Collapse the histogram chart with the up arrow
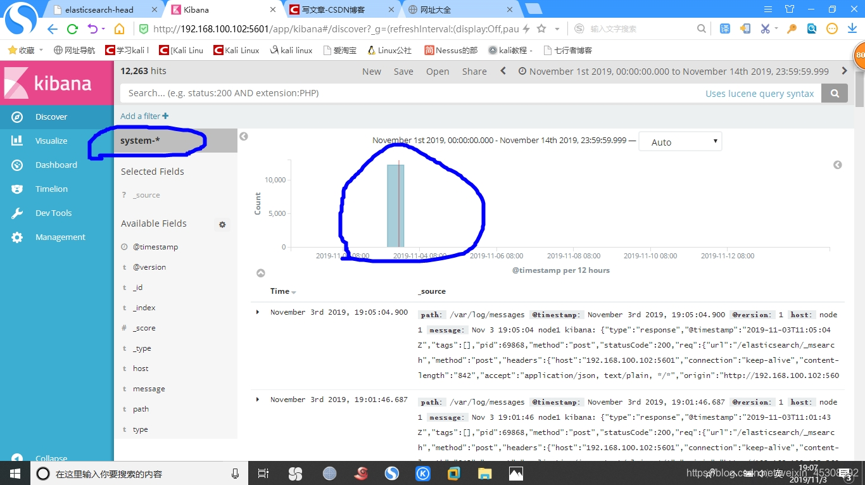Image resolution: width=865 pixels, height=485 pixels. point(260,273)
